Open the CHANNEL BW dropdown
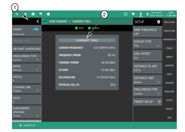185x132 pixels. (26, 89)
